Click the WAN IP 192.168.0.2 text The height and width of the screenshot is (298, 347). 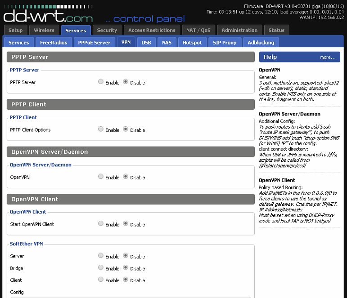pos(321,18)
